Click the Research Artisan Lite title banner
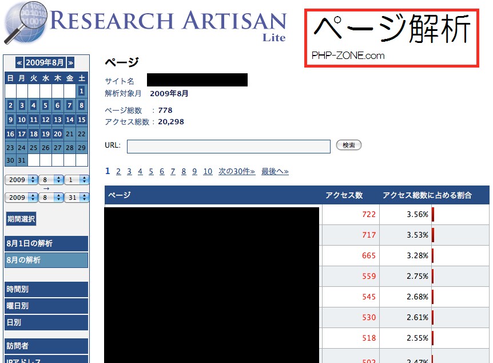This screenshot has height=363, width=493. tap(168, 25)
